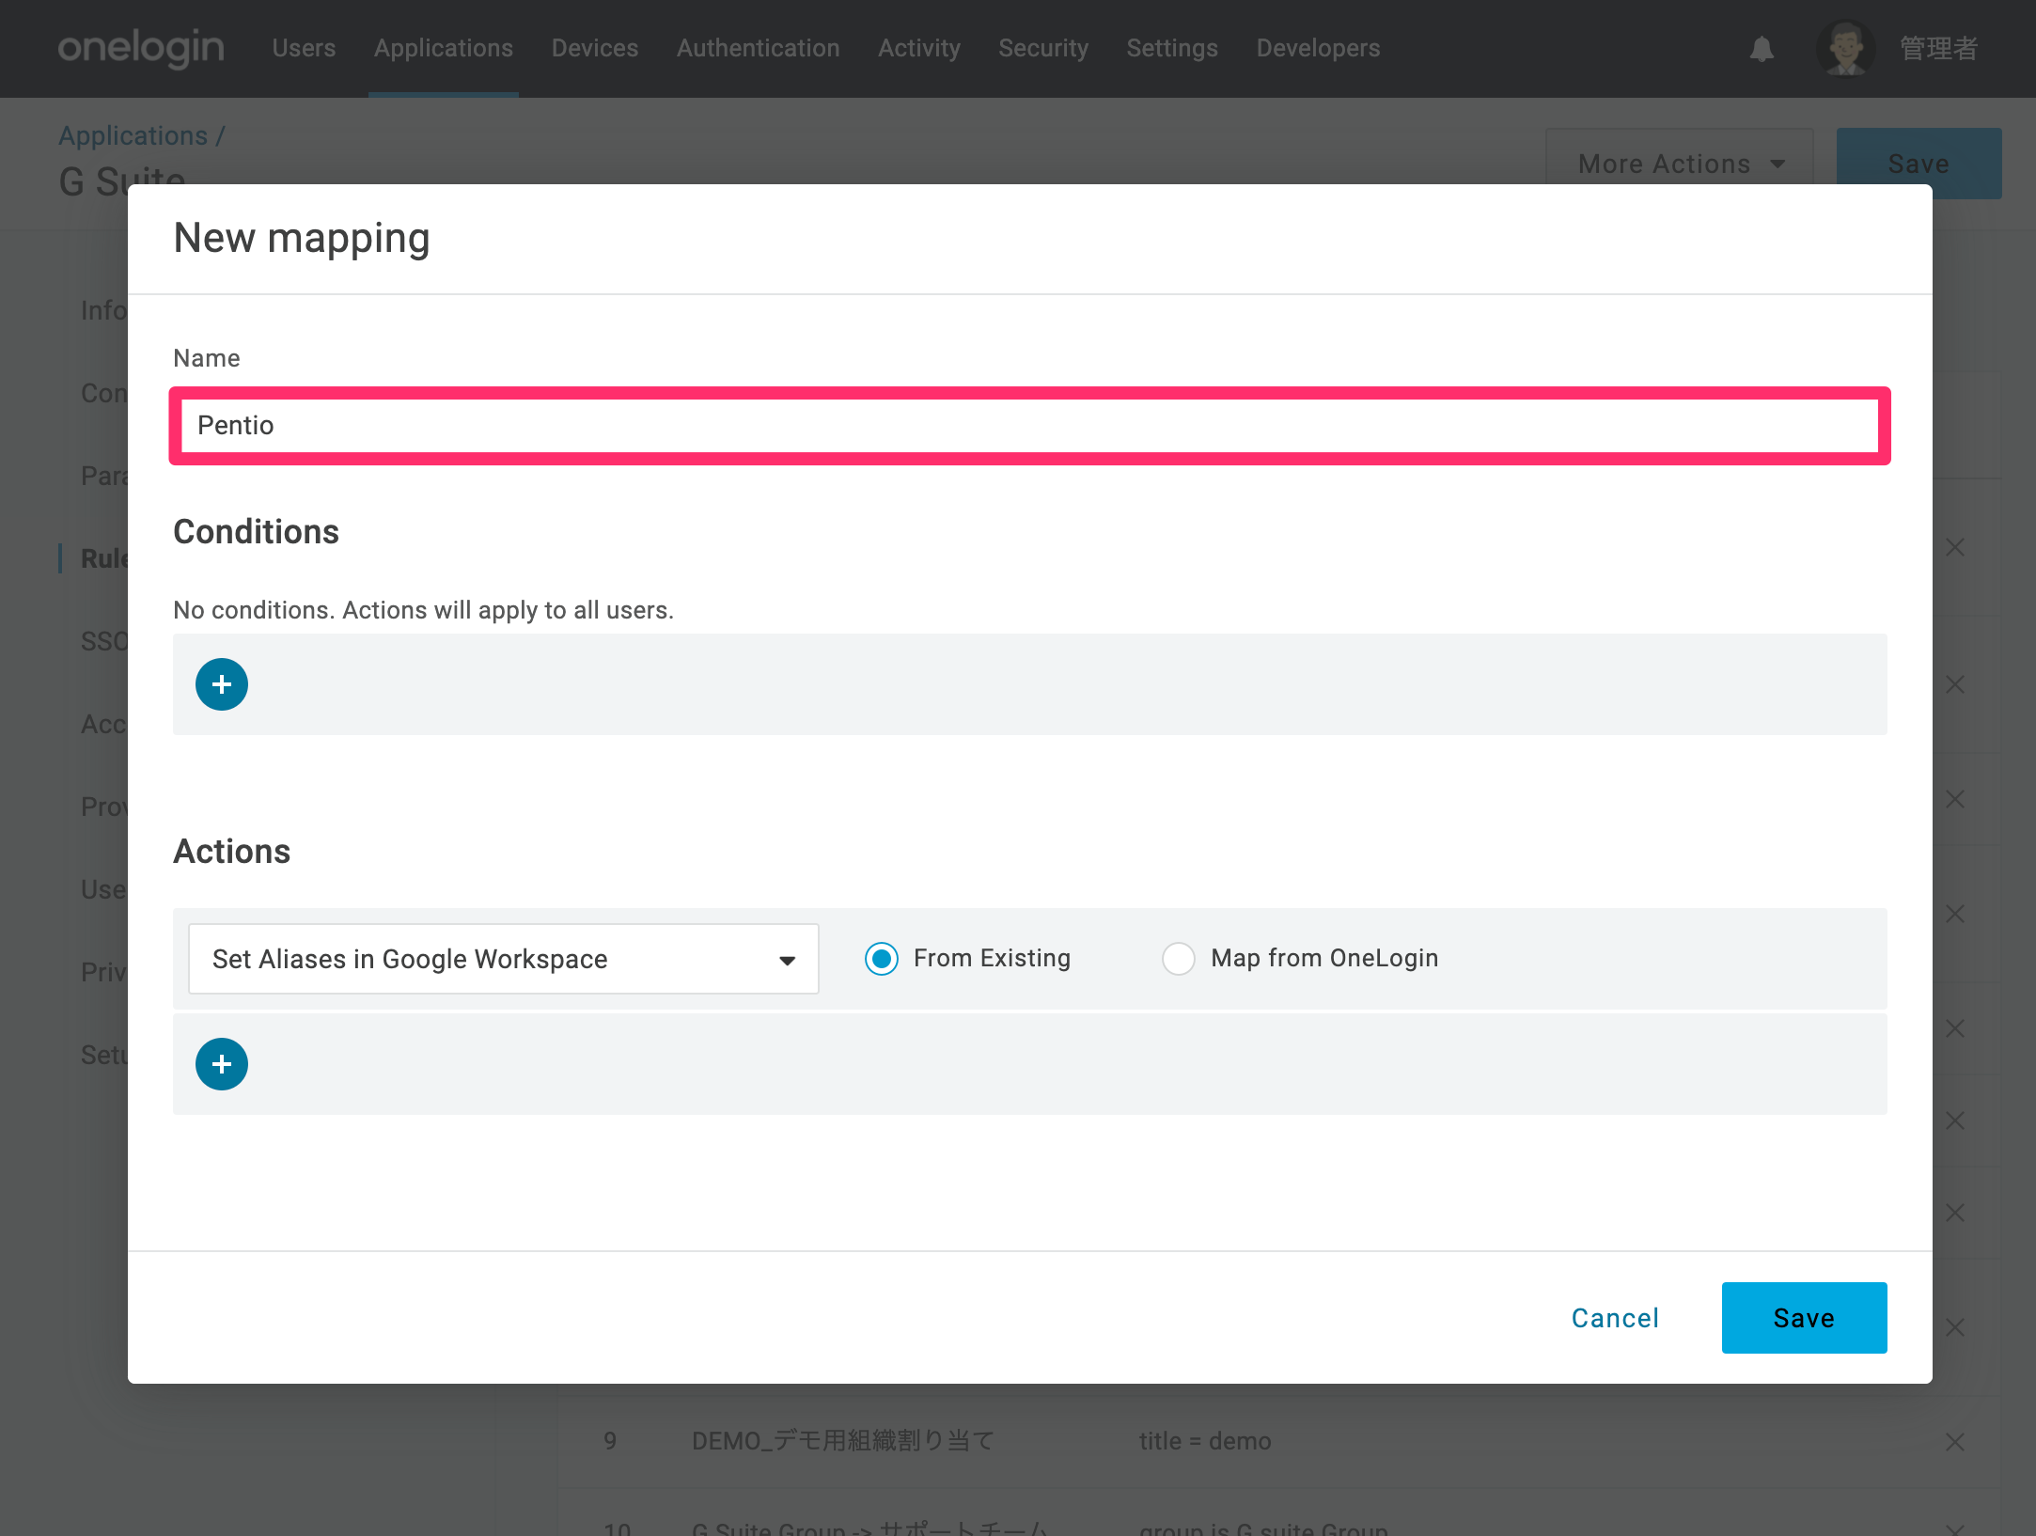Click the add condition plus button
The width and height of the screenshot is (2036, 1536).
(222, 684)
